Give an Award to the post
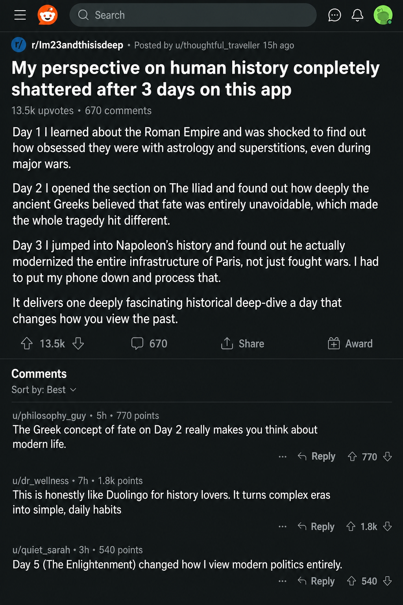Image resolution: width=403 pixels, height=605 pixels. [350, 343]
